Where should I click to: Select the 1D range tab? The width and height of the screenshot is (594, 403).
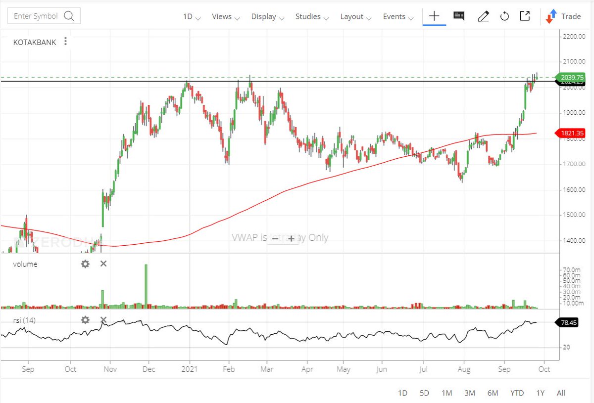(402, 393)
